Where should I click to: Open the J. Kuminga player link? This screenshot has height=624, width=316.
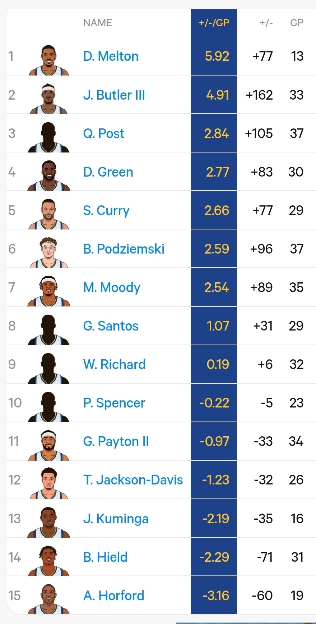point(116,519)
